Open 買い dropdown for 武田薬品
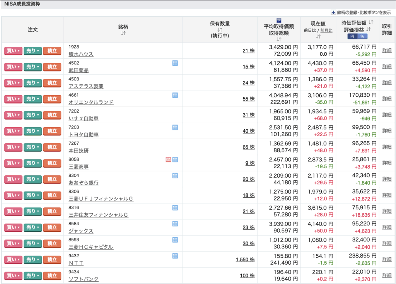The width and height of the screenshot is (396, 284). pyautogui.click(x=14, y=67)
